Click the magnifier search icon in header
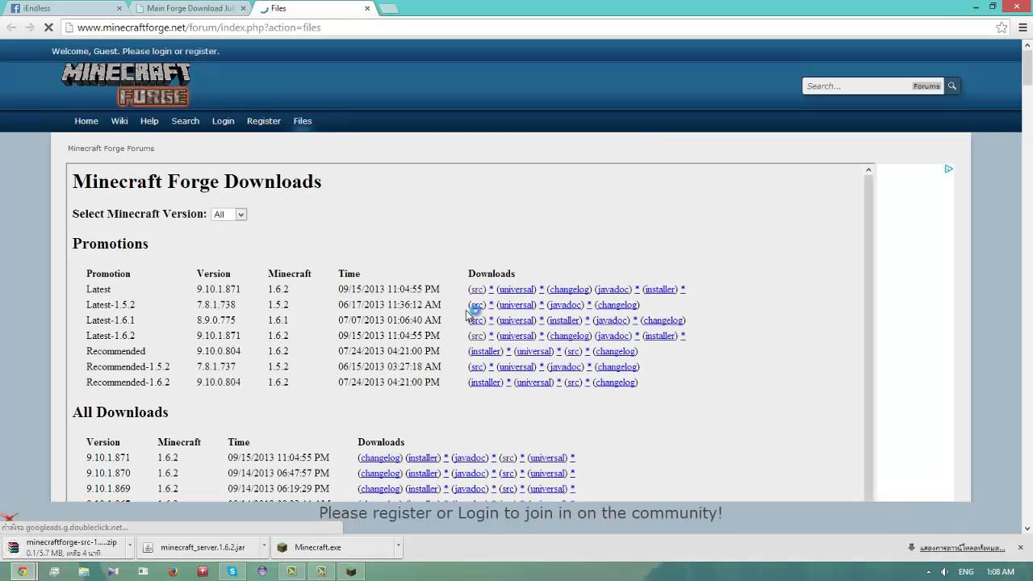 (952, 86)
